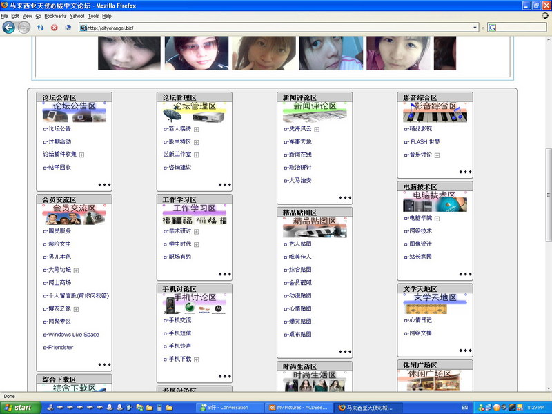Open the Edit menu
This screenshot has height=414, width=552.
click(15, 16)
